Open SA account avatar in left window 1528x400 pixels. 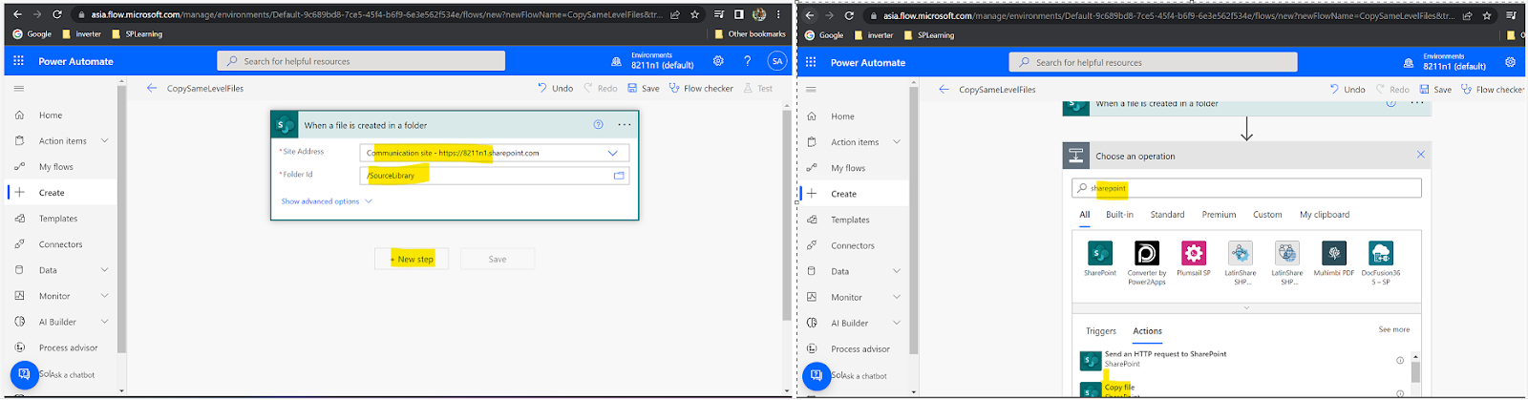pyautogui.click(x=777, y=61)
